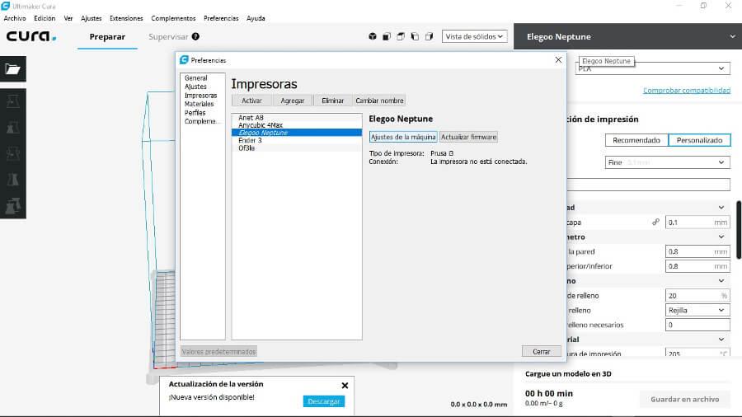Image resolution: width=742 pixels, height=417 pixels.
Task: Click the open file folder icon
Action: 12,69
